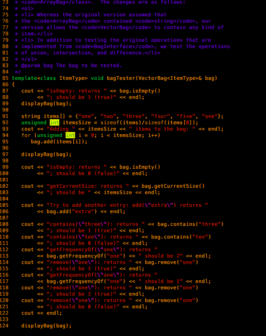
Task: Click line number 124
Action: pyautogui.click(x=4, y=326)
